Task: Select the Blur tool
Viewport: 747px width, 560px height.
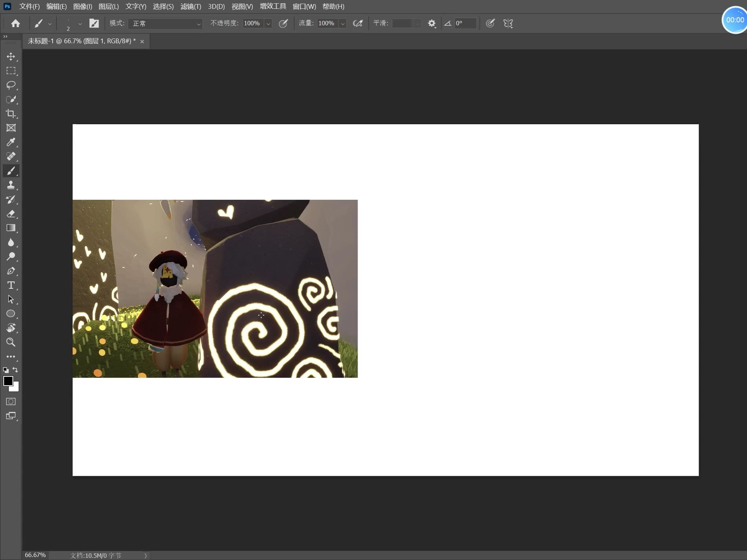Action: click(x=11, y=242)
